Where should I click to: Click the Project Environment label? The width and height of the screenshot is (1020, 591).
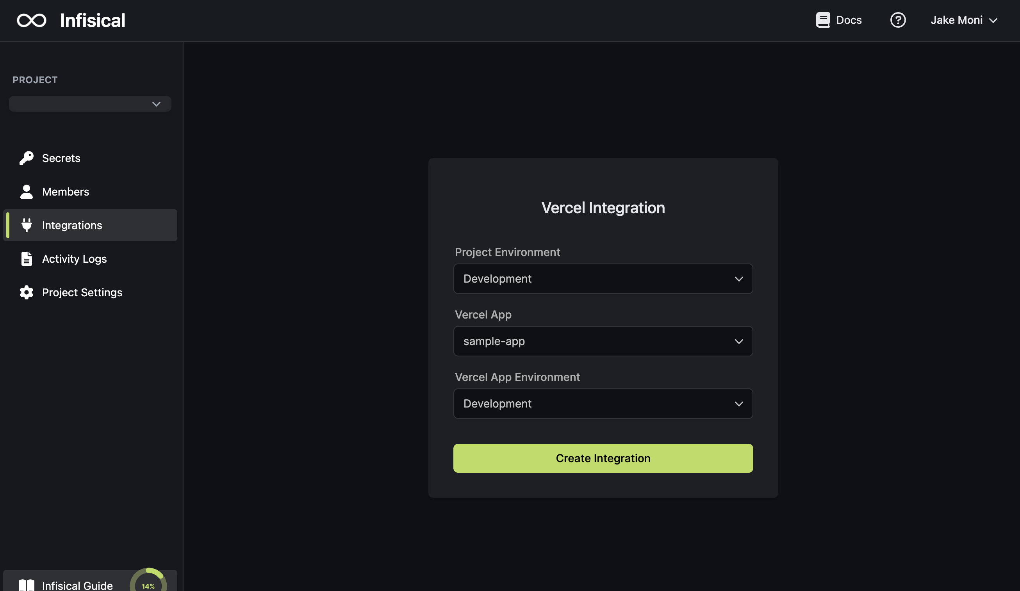coord(507,253)
